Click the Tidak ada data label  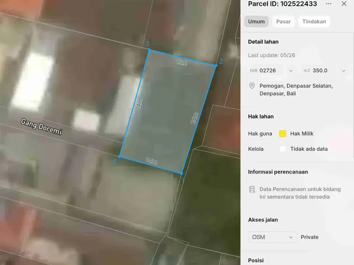[309, 149]
